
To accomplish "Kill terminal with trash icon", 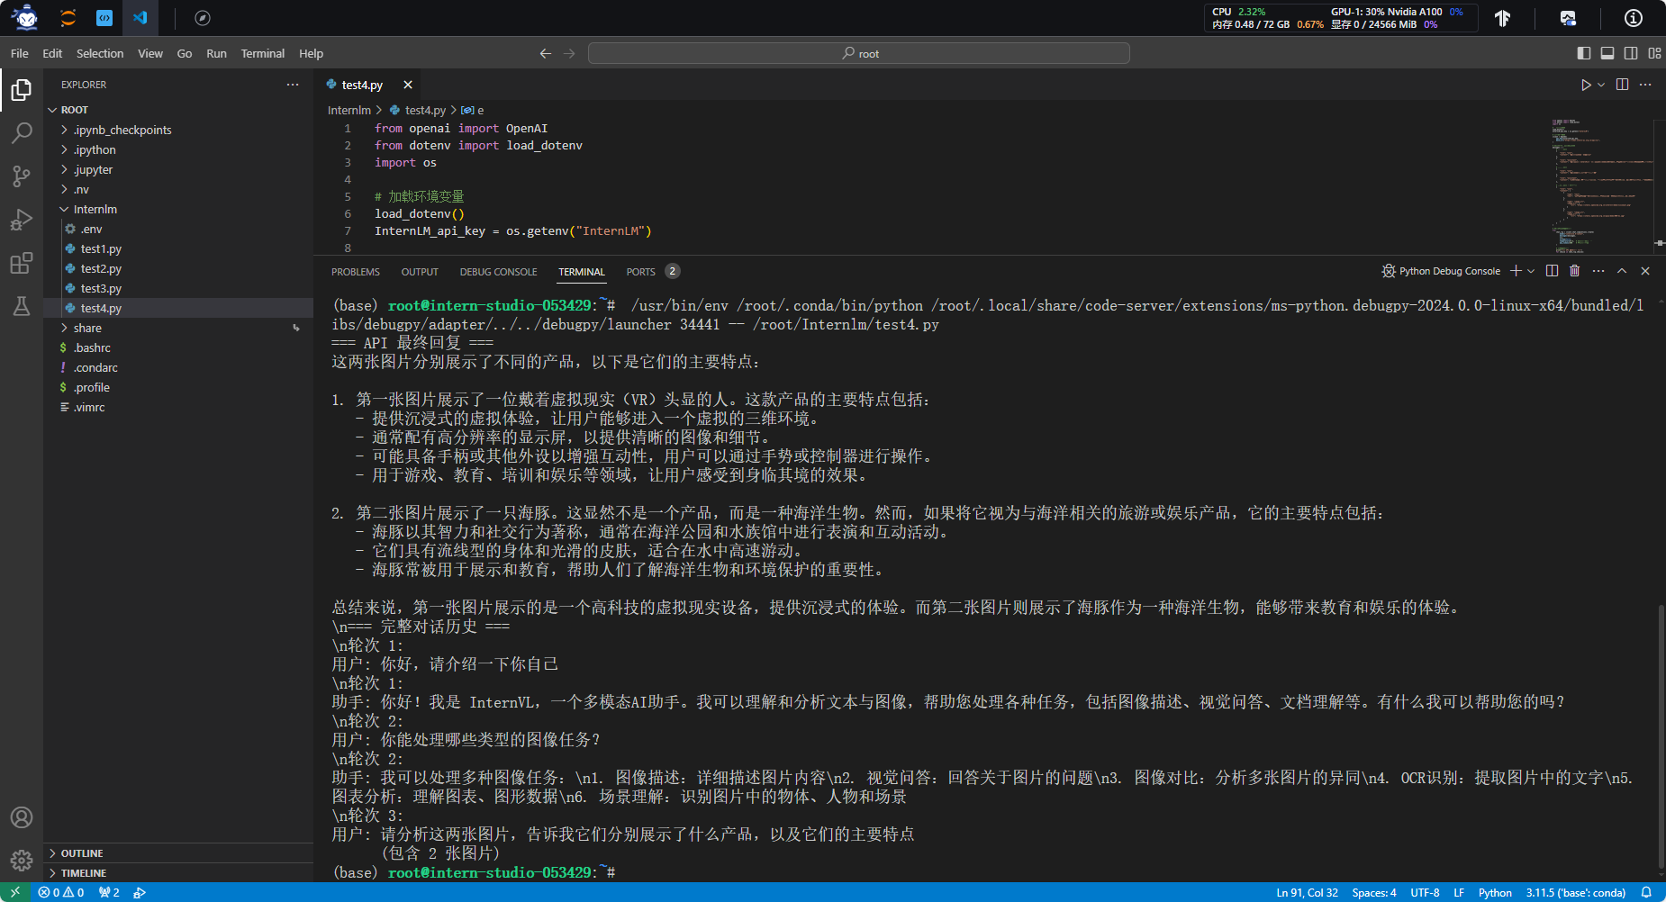I will (1574, 271).
